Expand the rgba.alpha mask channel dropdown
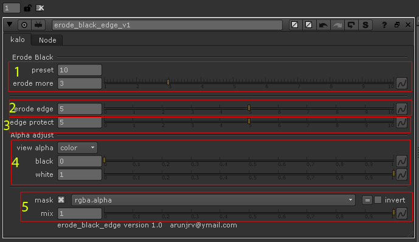Viewport: 419px width, 242px height. pos(213,200)
